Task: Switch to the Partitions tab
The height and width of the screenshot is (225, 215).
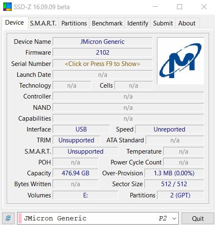Action: (74, 23)
